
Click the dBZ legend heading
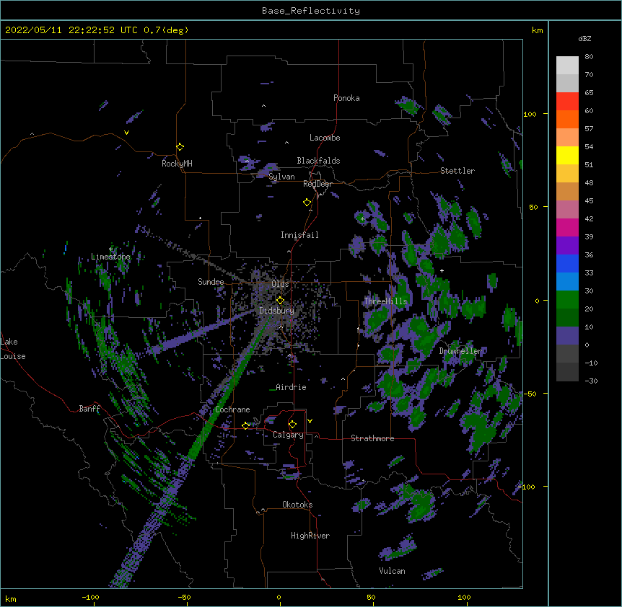pos(584,38)
